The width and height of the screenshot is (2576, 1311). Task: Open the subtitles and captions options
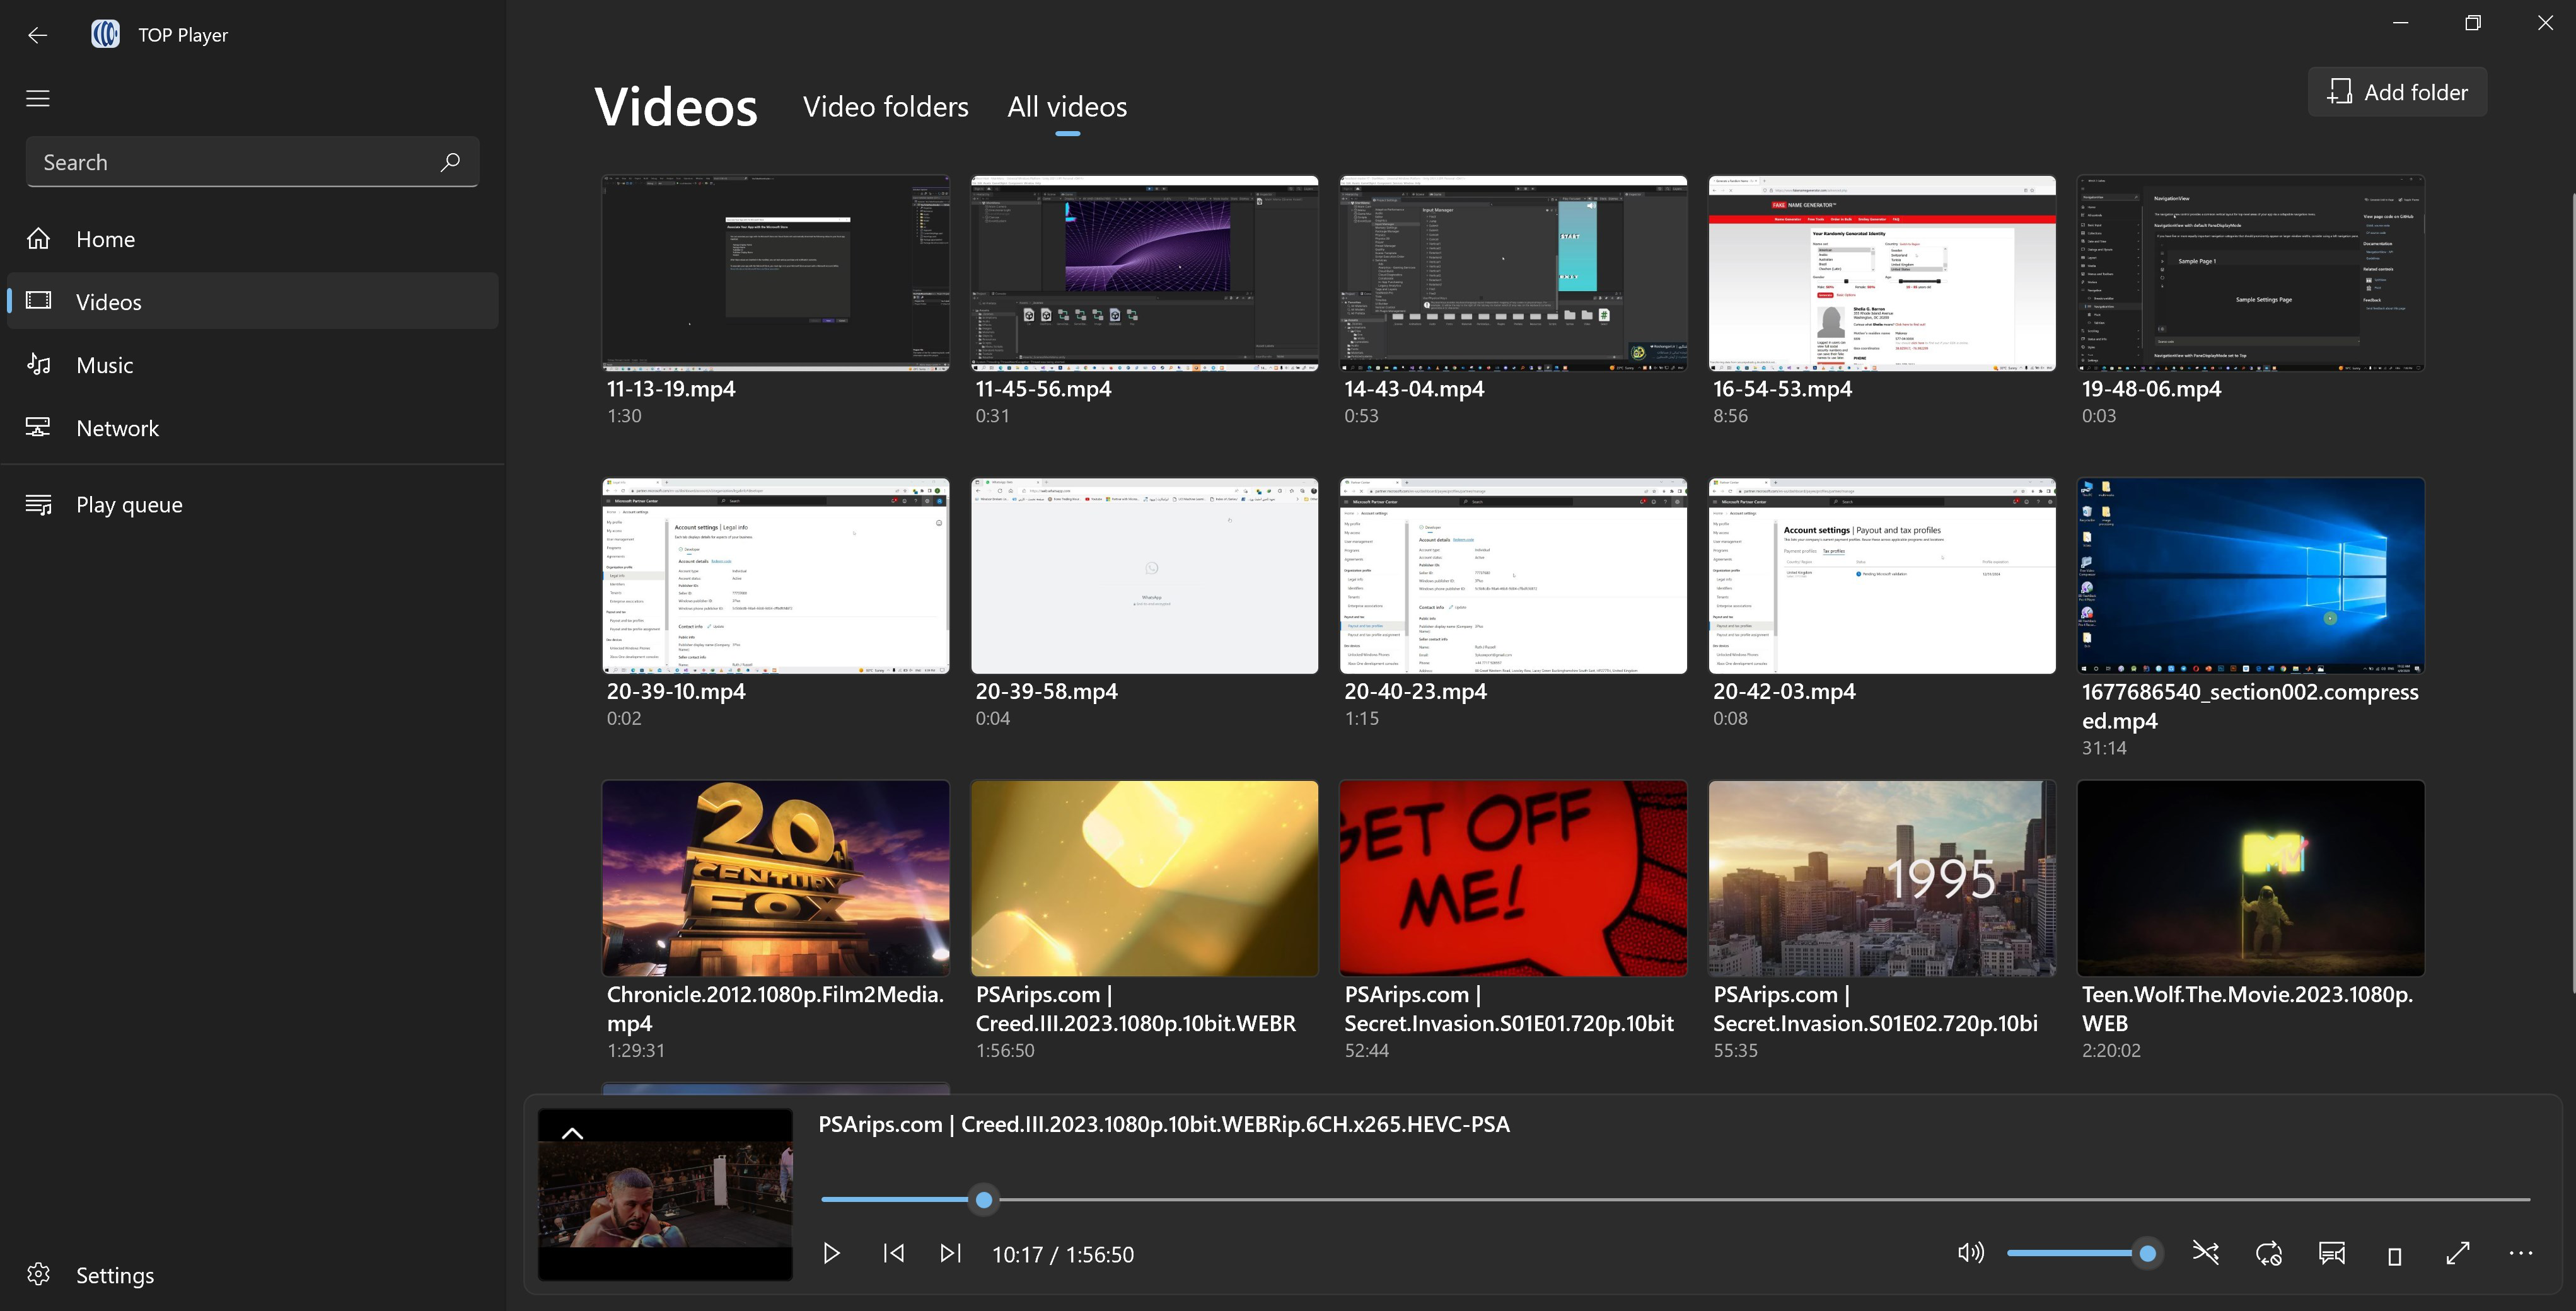pyautogui.click(x=2332, y=1253)
